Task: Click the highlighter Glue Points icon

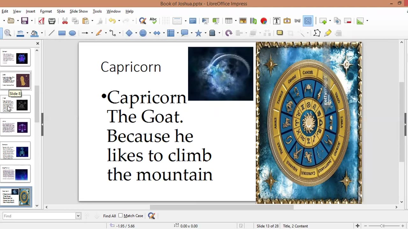Action: 328,33
